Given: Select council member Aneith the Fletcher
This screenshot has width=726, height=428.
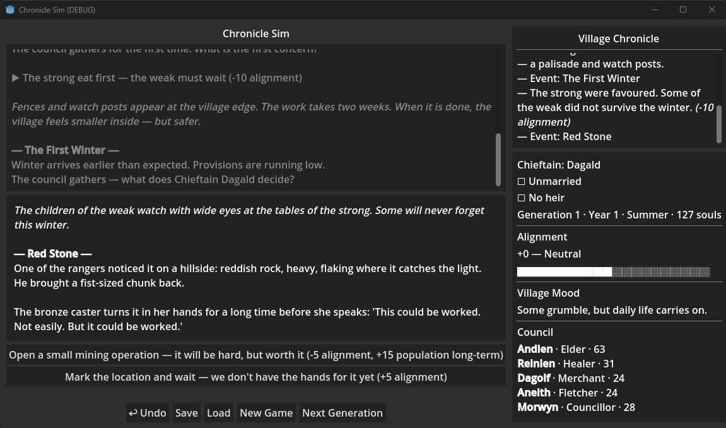Looking at the screenshot, I should point(567,393).
